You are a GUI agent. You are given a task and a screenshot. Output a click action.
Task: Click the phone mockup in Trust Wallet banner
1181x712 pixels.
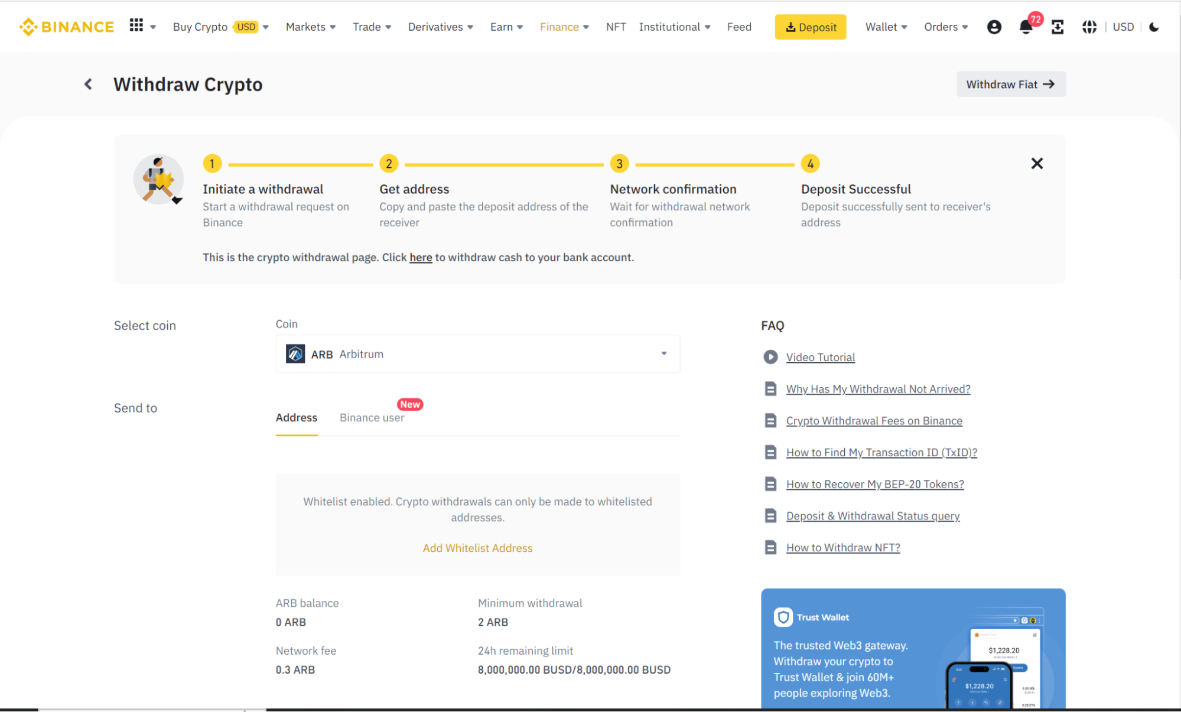coord(979,684)
